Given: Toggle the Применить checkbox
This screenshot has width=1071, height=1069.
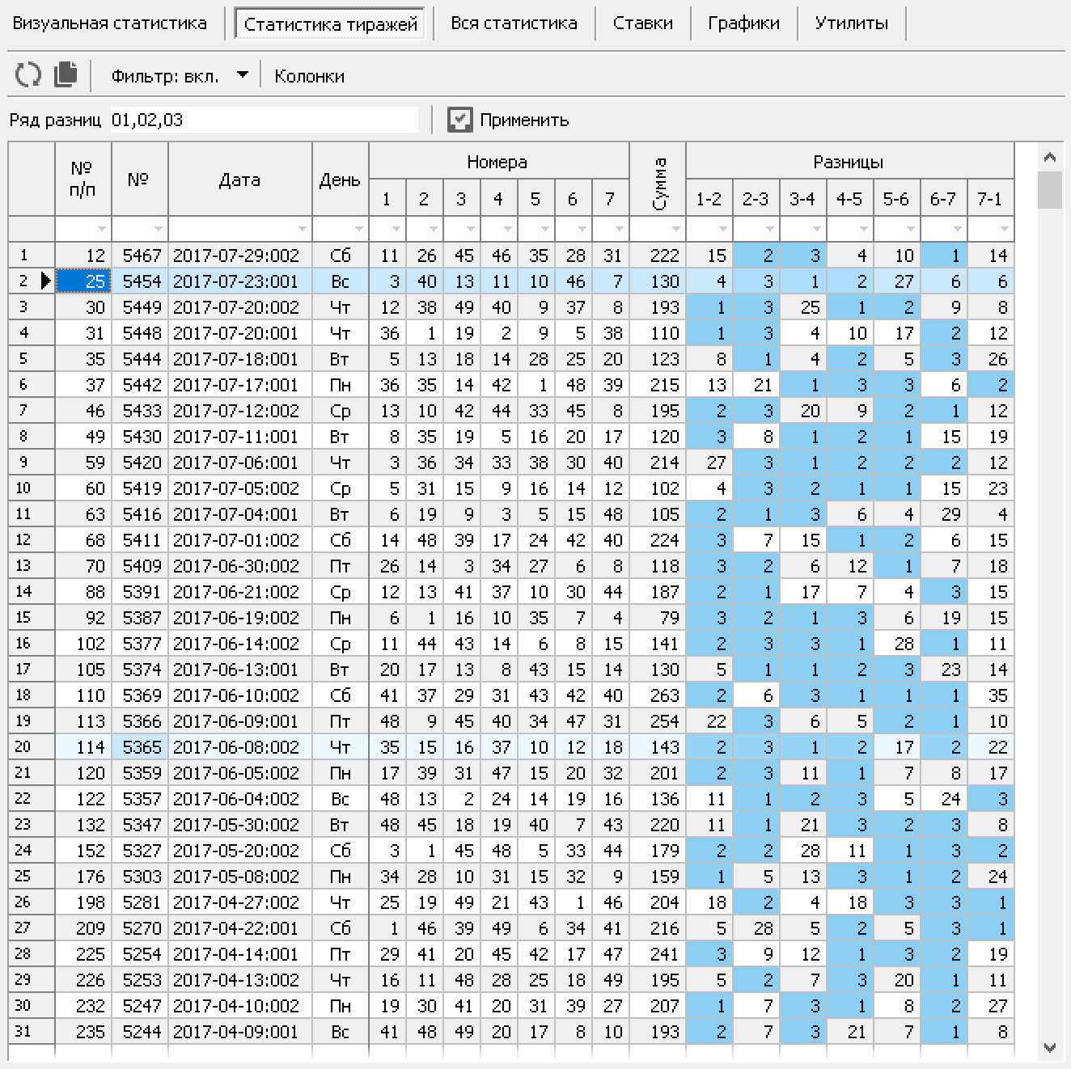Looking at the screenshot, I should [459, 120].
